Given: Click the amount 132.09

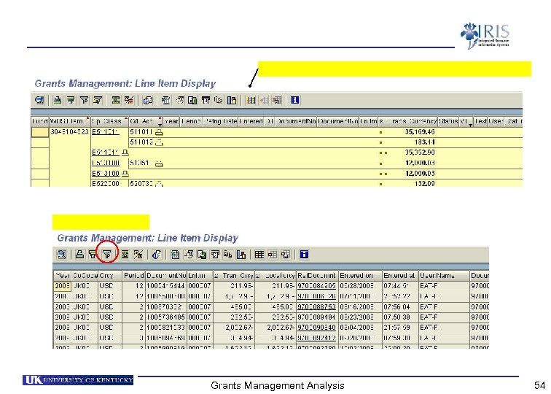Looking at the screenshot, I should pyautogui.click(x=424, y=184).
